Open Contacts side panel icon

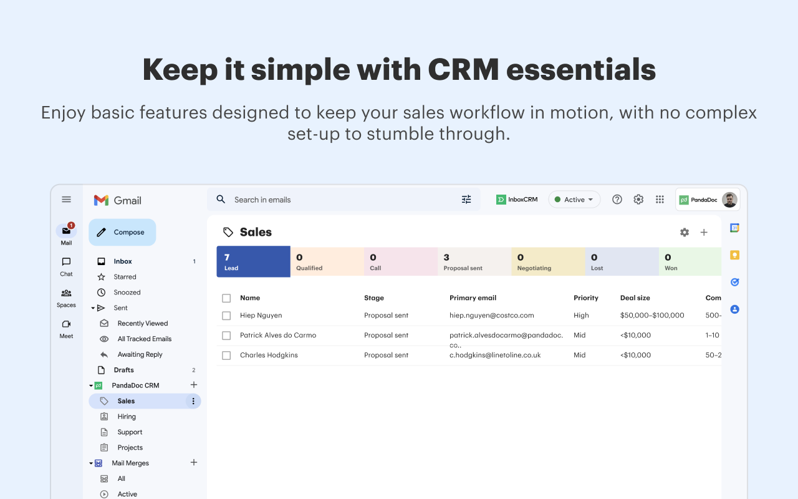click(x=734, y=309)
